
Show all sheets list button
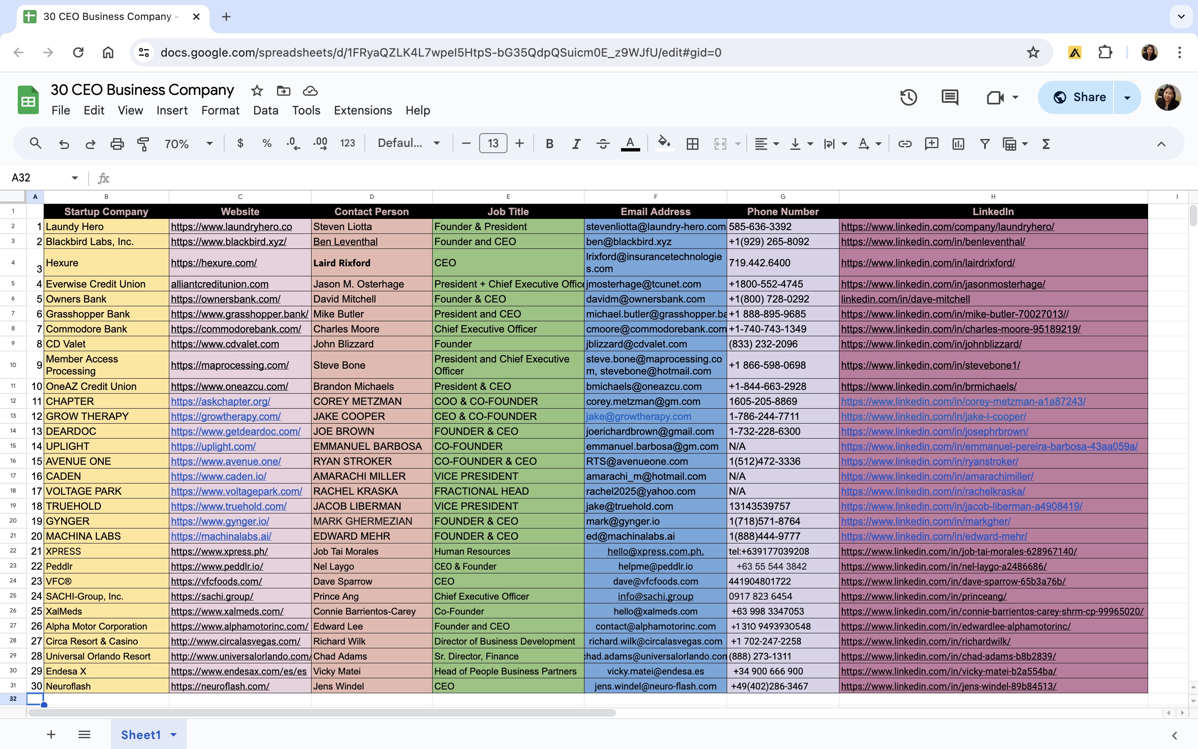tap(84, 734)
